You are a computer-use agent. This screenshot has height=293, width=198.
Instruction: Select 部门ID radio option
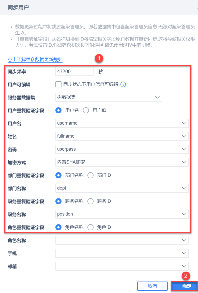(90, 175)
